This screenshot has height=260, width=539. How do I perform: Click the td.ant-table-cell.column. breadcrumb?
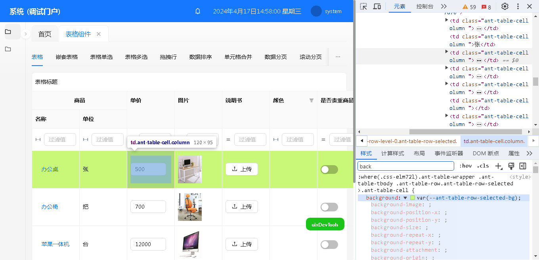(x=494, y=141)
